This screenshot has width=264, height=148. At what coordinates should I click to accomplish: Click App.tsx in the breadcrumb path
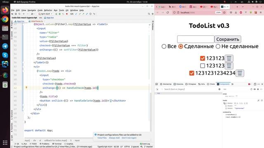[49, 18]
